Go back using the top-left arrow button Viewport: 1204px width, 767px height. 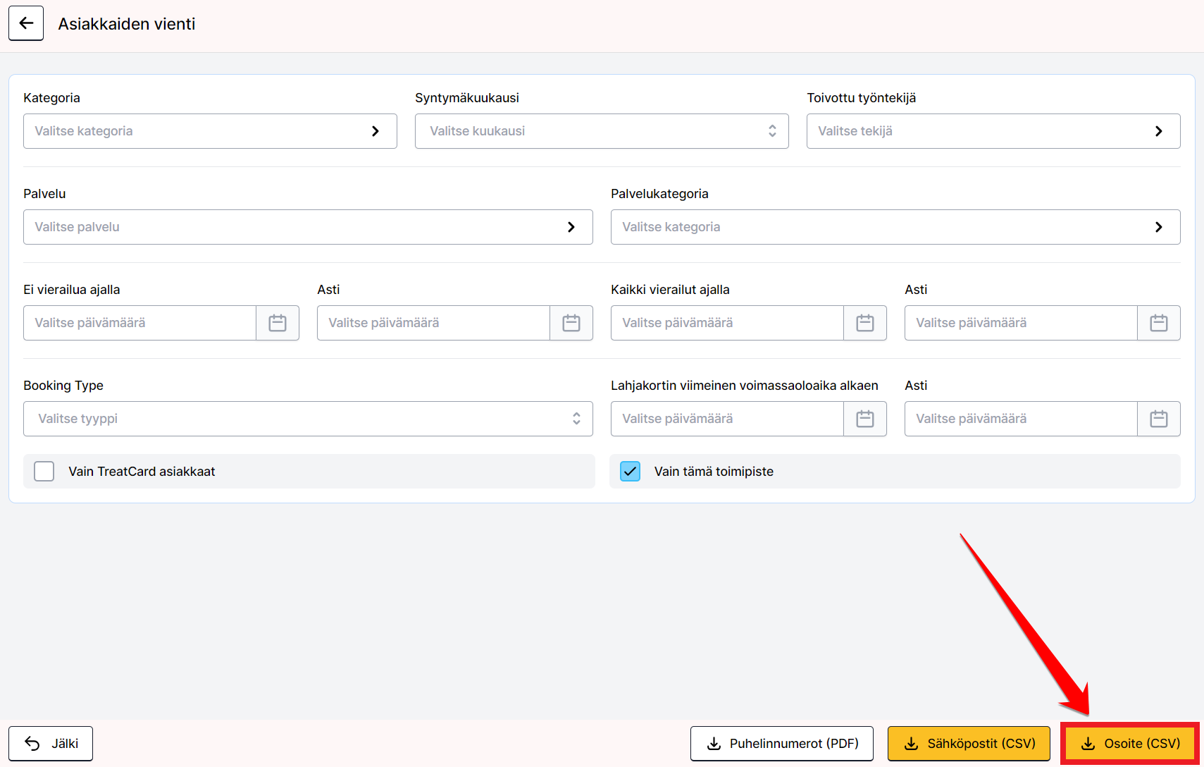[26, 23]
